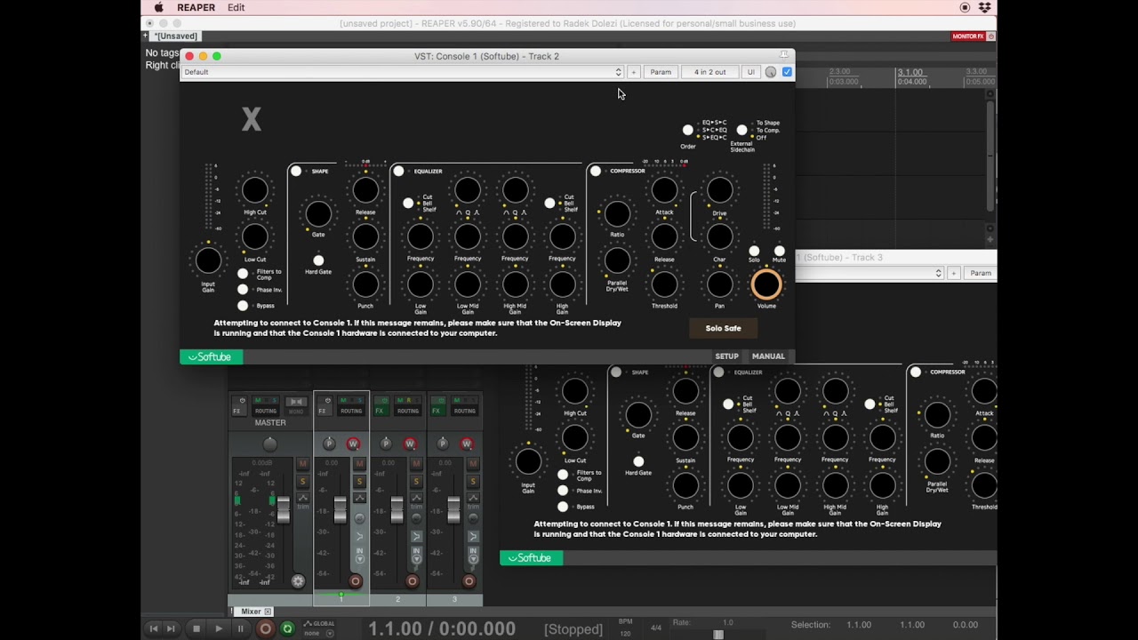Click the Param button in Track 2 FX window
1138x640 pixels.
coord(661,72)
